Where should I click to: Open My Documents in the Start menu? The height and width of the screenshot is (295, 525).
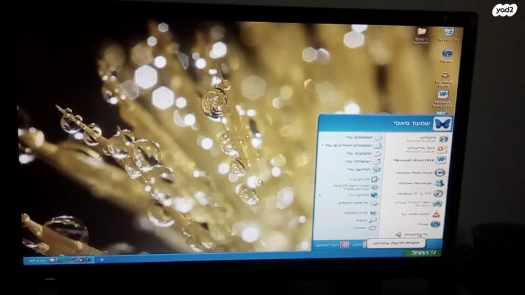[x=364, y=138]
